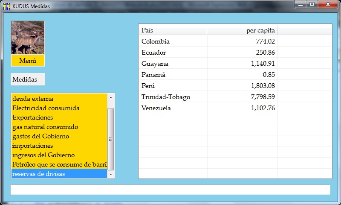
Task: Click the KUDUS app icon in title bar
Action: pyautogui.click(x=6, y=6)
